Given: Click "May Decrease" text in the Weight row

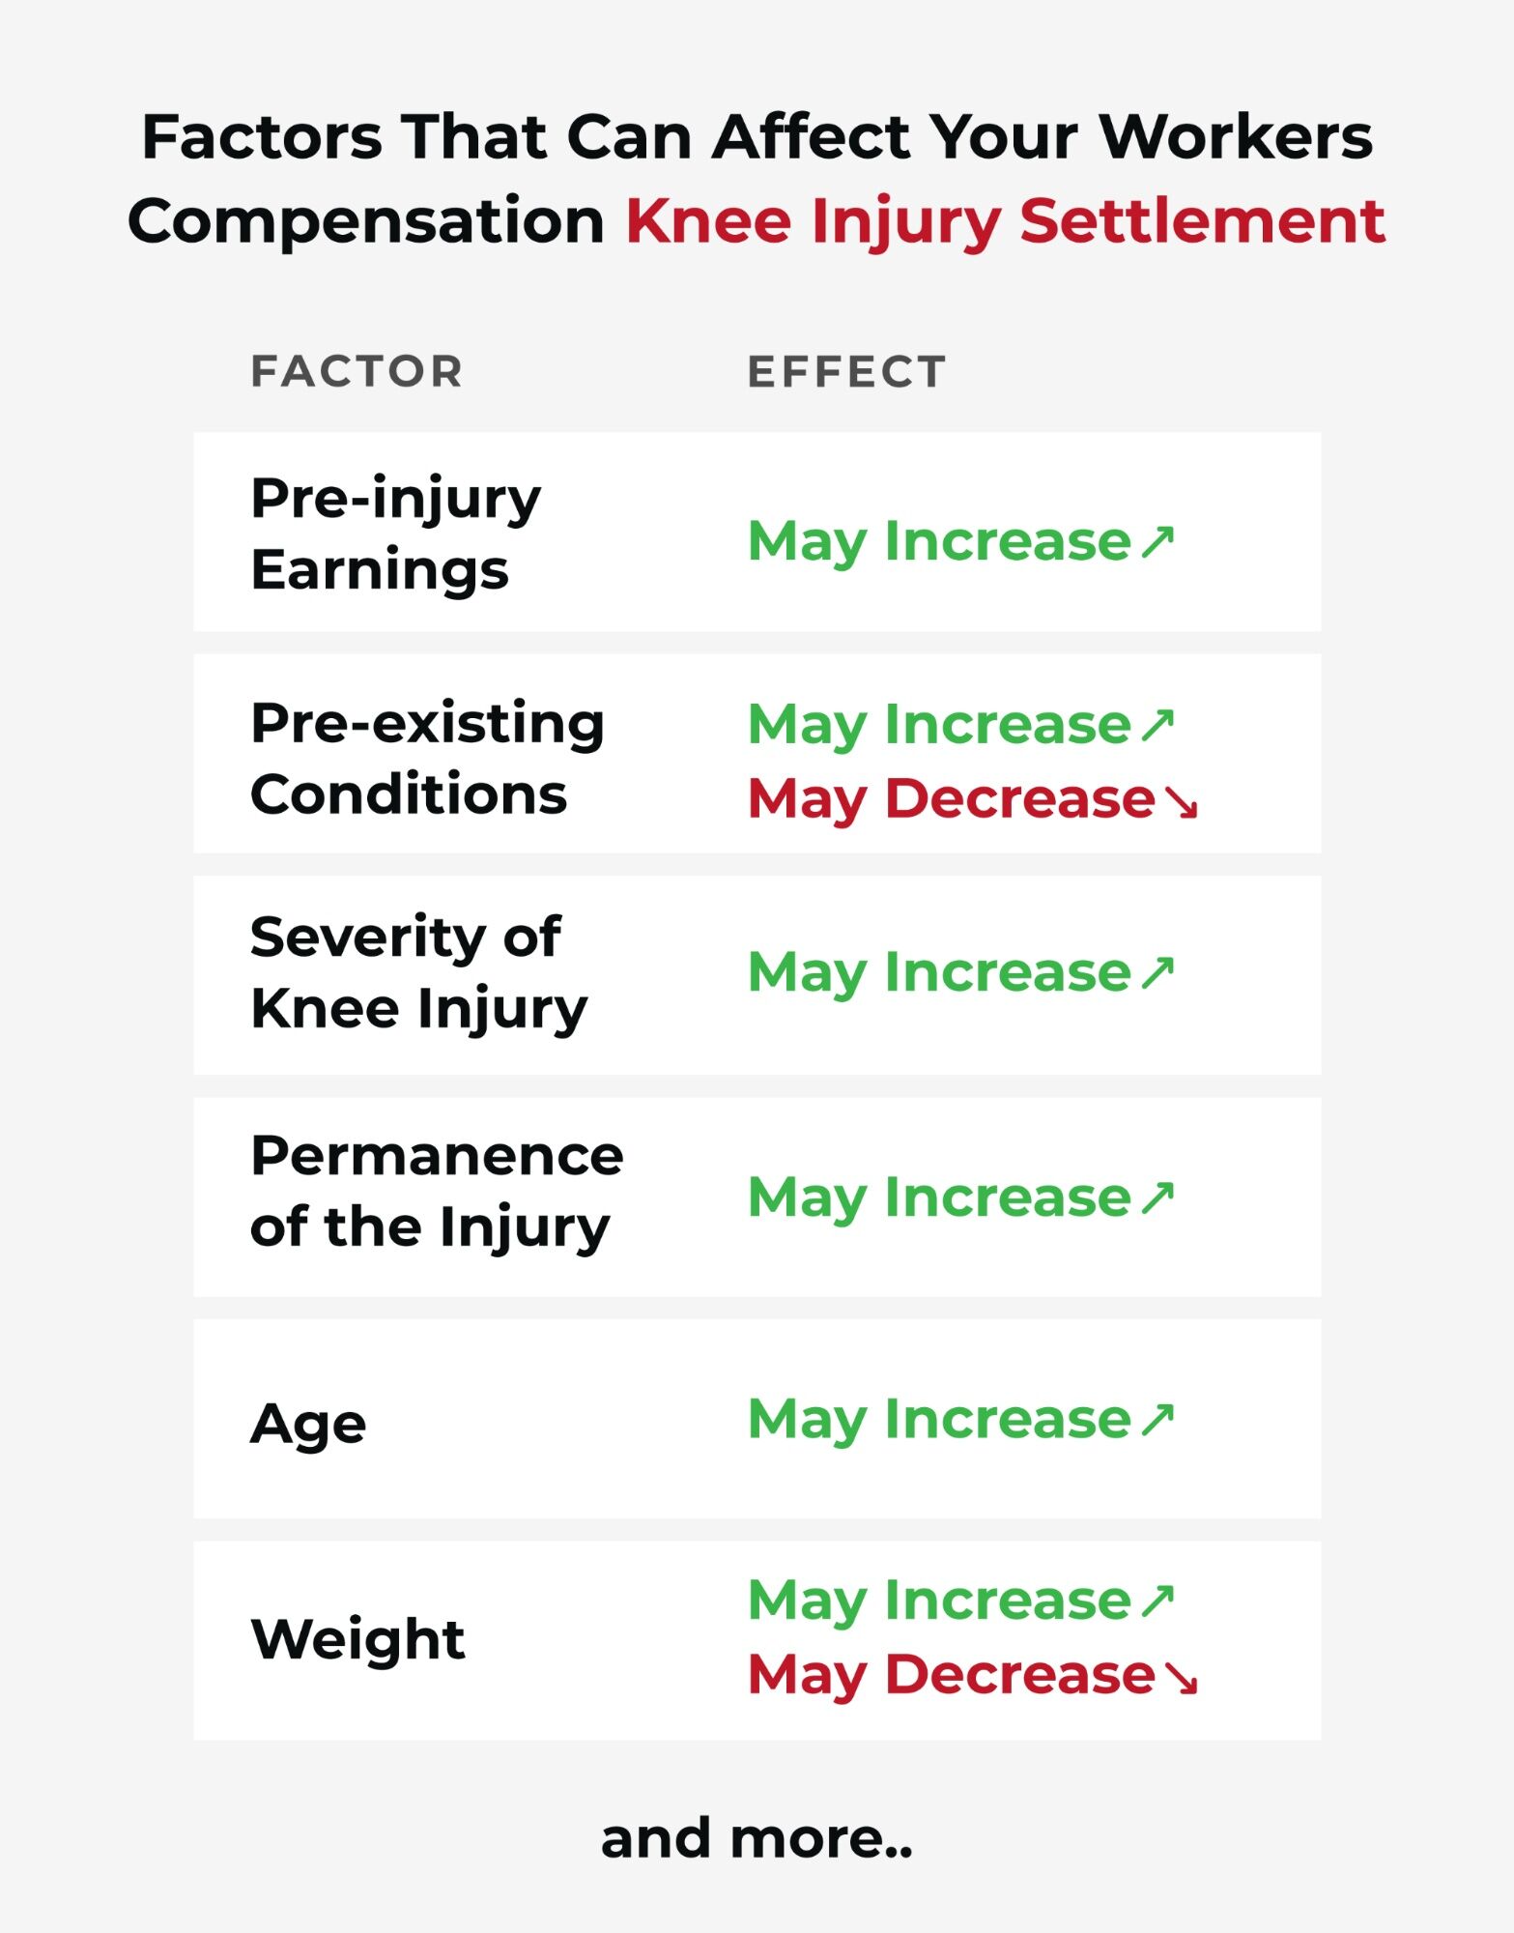Looking at the screenshot, I should (x=951, y=1675).
